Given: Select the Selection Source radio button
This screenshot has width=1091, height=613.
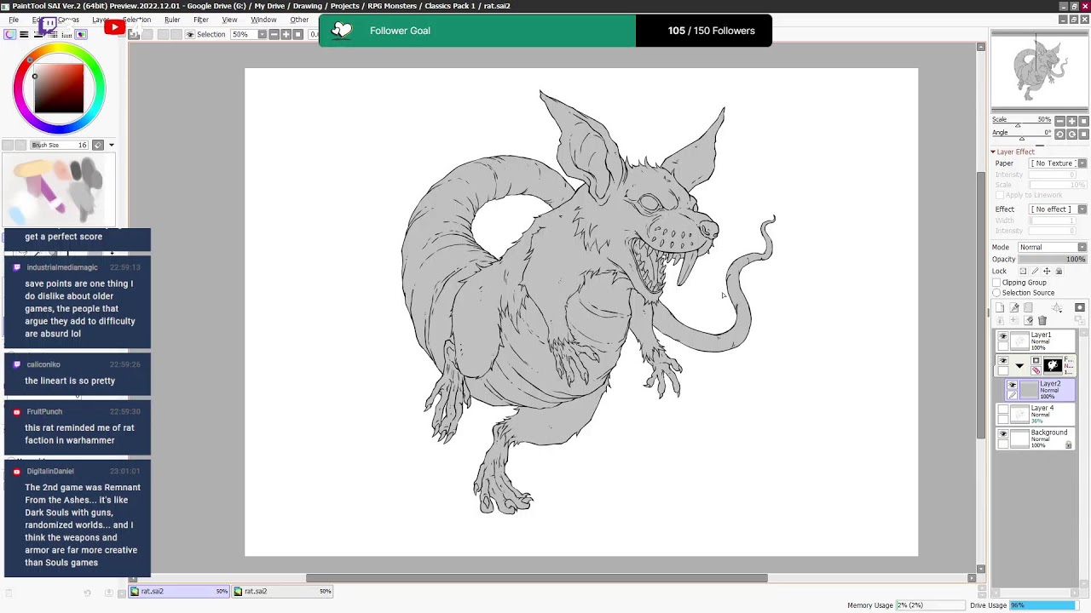Looking at the screenshot, I should pyautogui.click(x=996, y=293).
